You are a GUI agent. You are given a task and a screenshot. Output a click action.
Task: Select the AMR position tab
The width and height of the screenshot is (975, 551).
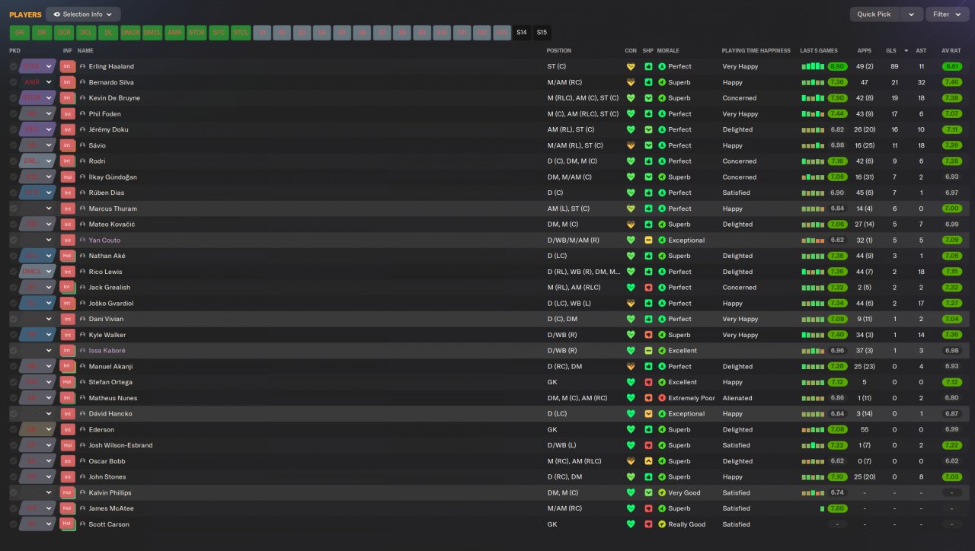coord(174,33)
